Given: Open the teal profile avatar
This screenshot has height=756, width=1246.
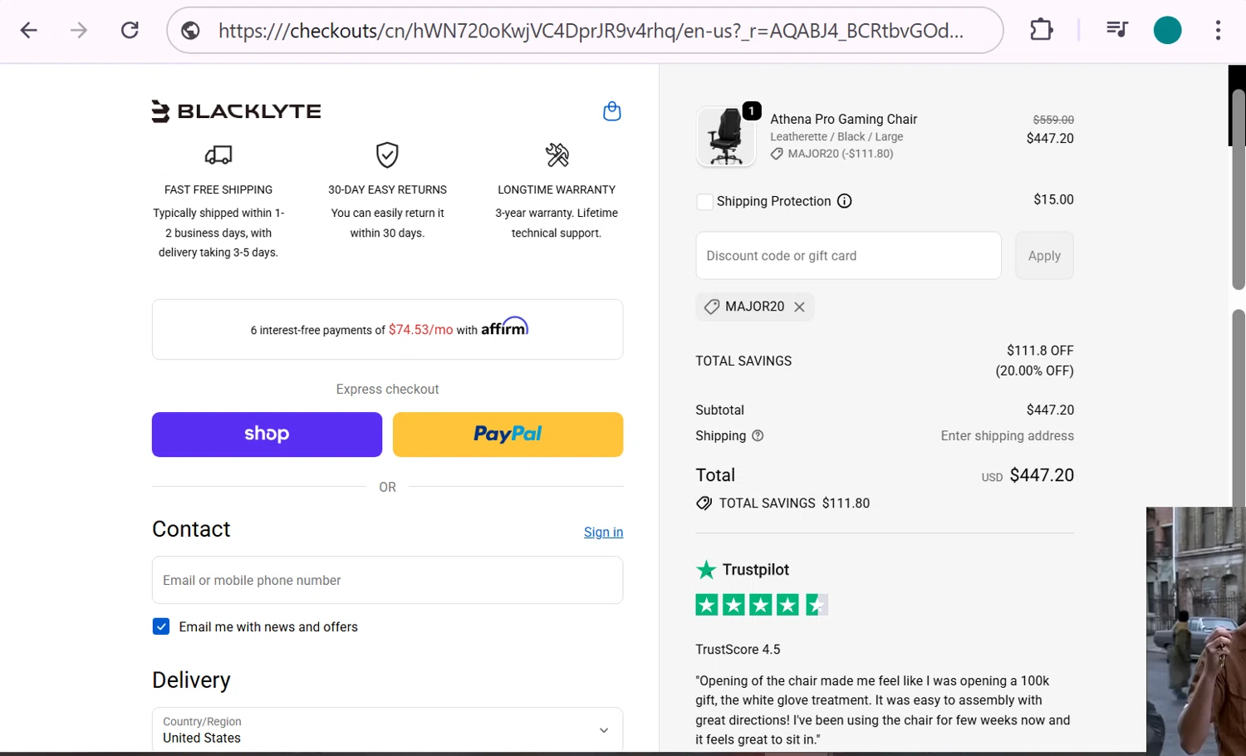Looking at the screenshot, I should click(x=1167, y=31).
